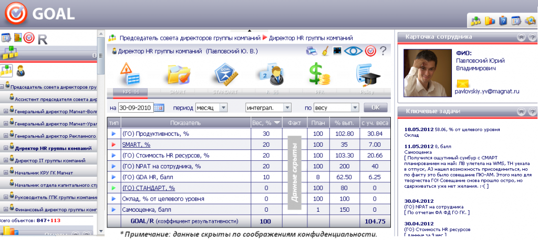Click the folders icon in top-right toolbar
The width and height of the screenshot is (538, 240).
pyautogui.click(x=490, y=21)
